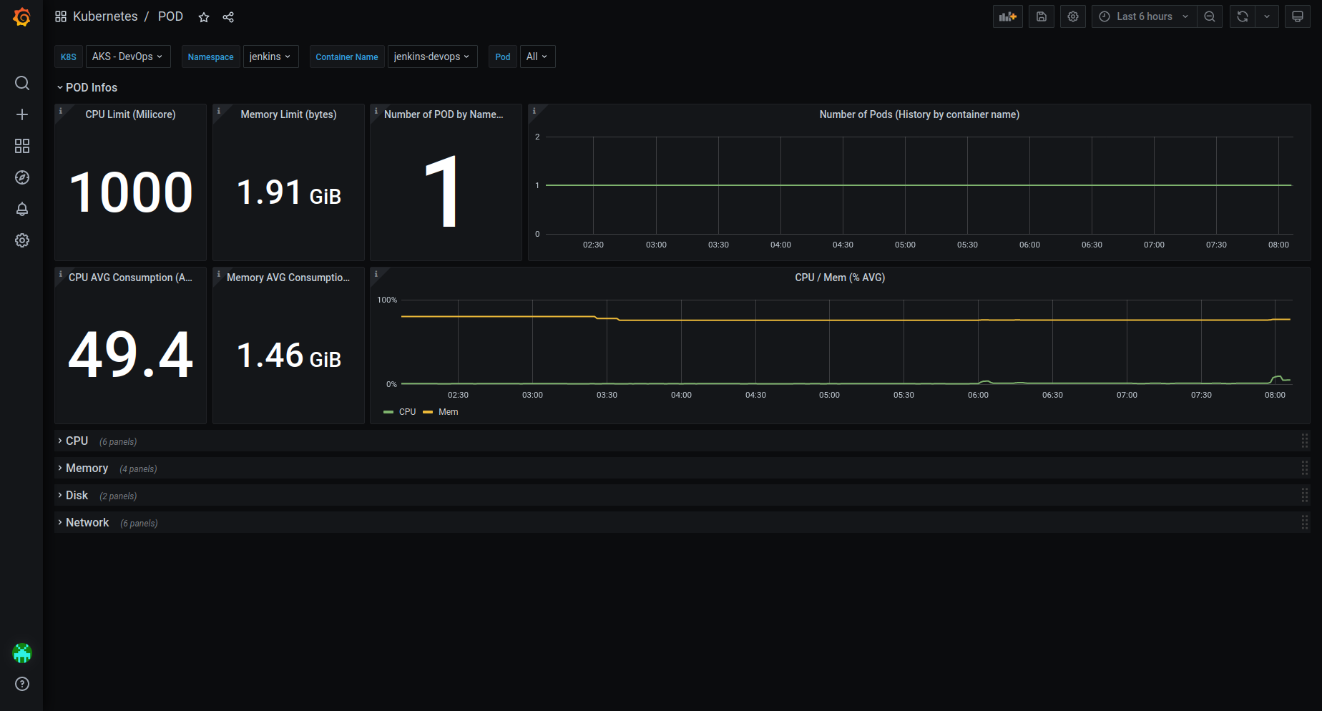
Task: Open the Explore compass icon
Action: [x=22, y=177]
